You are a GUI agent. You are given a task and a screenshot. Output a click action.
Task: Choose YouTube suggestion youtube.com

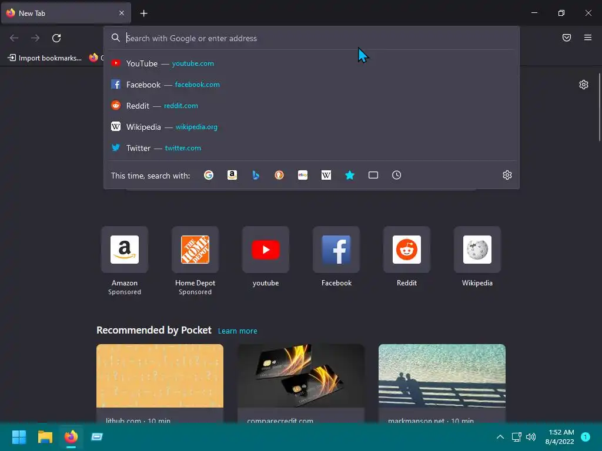point(312,63)
